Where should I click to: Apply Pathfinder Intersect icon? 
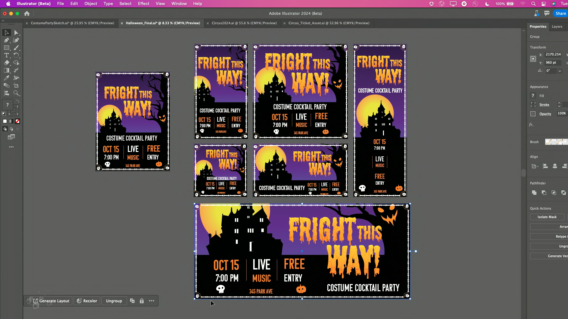(554, 193)
